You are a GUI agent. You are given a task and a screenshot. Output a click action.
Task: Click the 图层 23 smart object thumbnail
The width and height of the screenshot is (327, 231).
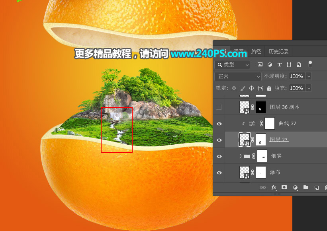(x=245, y=140)
